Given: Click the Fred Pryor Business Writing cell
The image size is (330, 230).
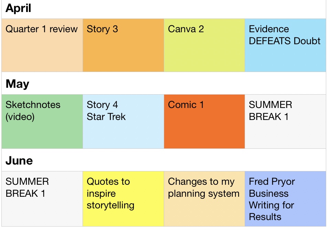Looking at the screenshot, I should [285, 199].
